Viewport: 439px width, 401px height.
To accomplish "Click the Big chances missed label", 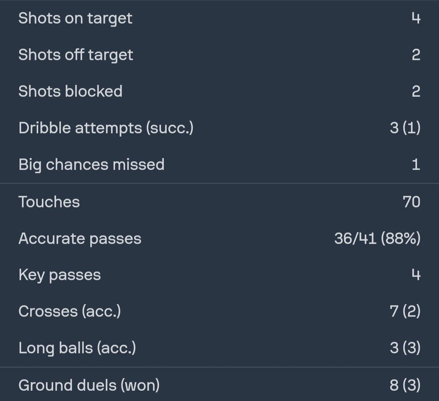I will [x=91, y=164].
